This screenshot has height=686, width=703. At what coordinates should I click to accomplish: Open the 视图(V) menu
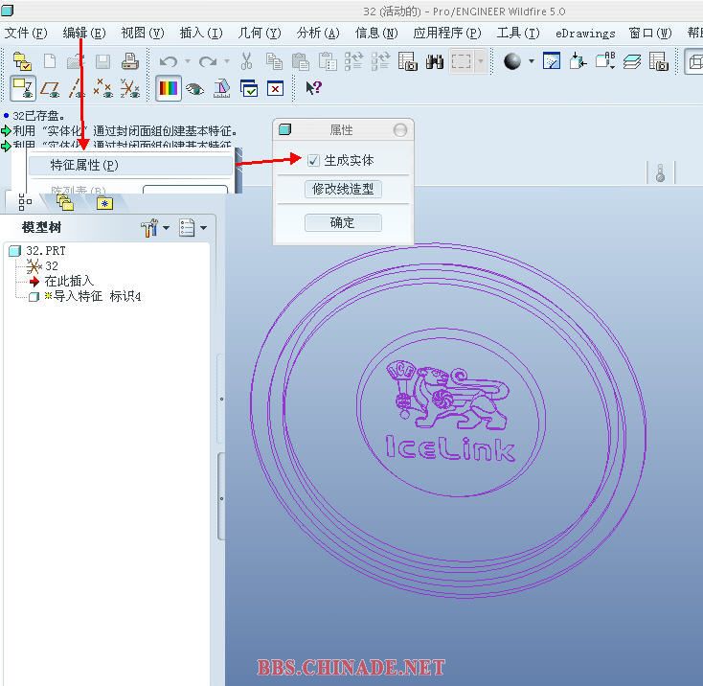tap(143, 34)
